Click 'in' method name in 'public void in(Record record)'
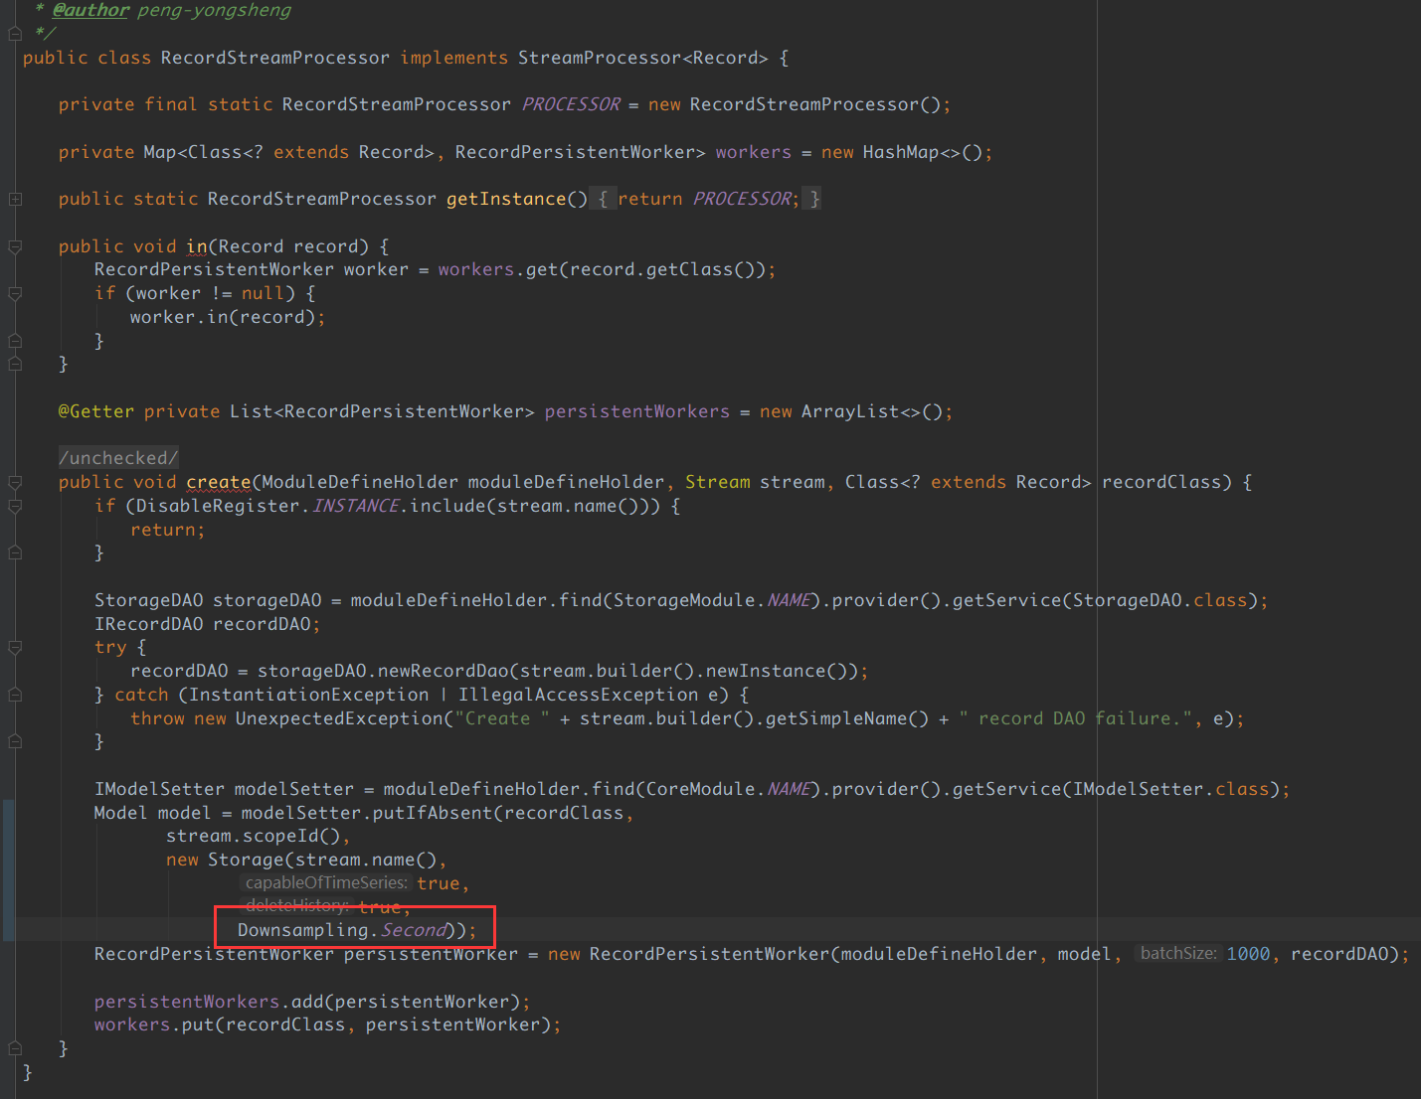Viewport: 1421px width, 1099px height. tap(197, 246)
